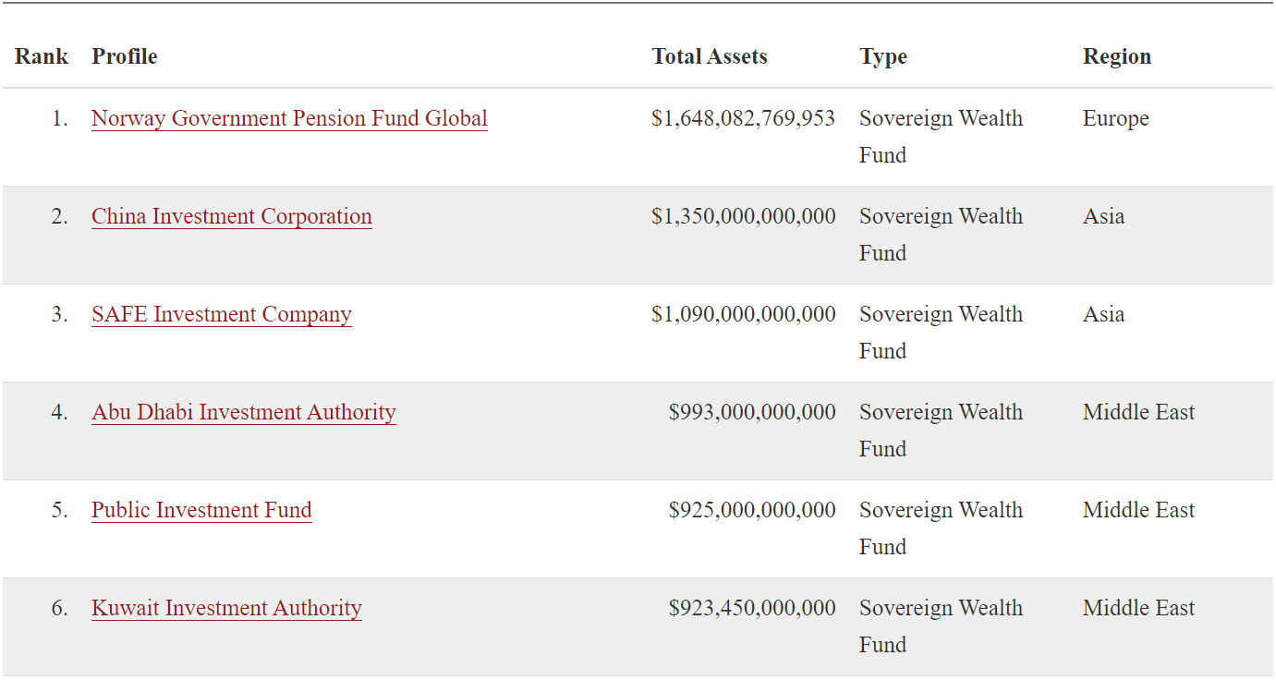Click Norway's total assets value $1,648,082,769,953
The height and width of the screenshot is (680, 1276).
[743, 118]
